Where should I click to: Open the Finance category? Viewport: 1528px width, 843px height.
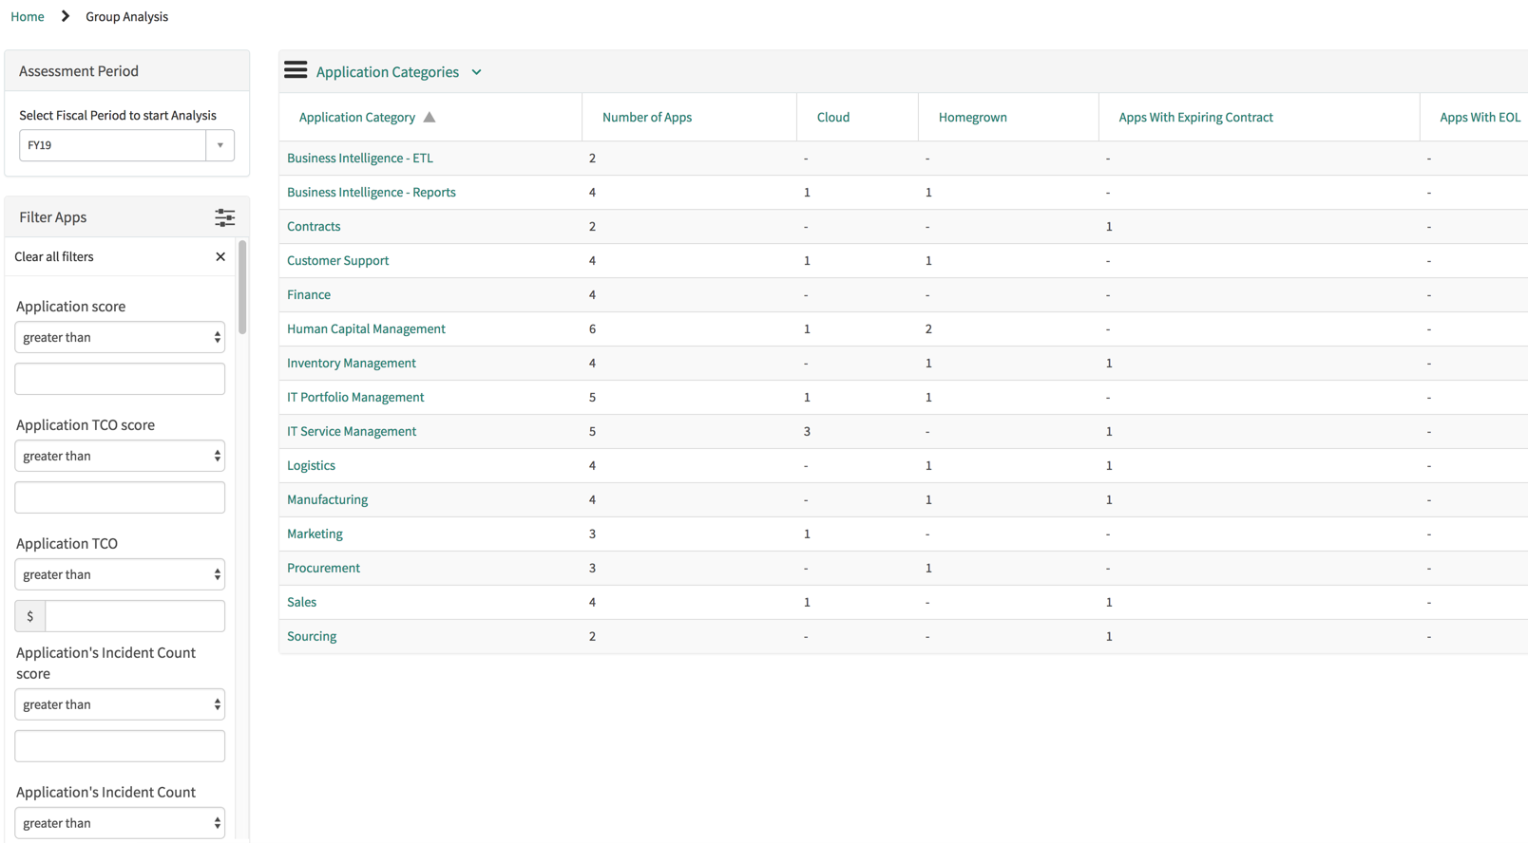click(x=309, y=295)
